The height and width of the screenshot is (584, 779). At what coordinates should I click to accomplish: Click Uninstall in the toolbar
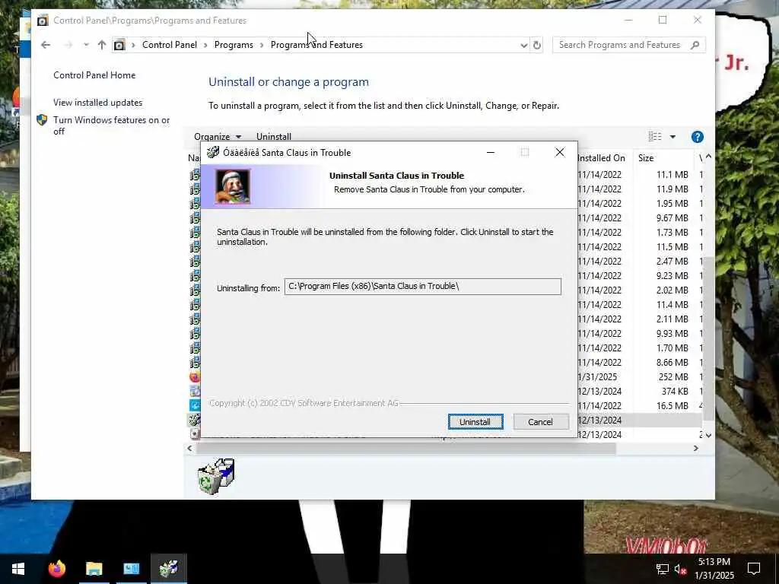274,137
